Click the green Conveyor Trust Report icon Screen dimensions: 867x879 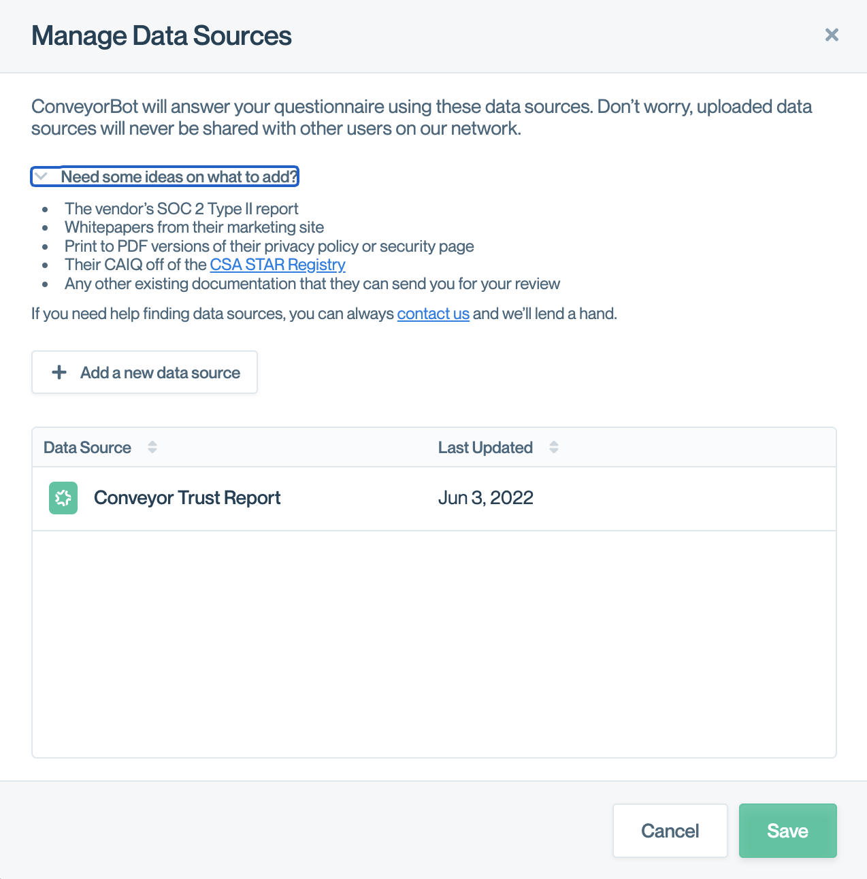click(63, 498)
